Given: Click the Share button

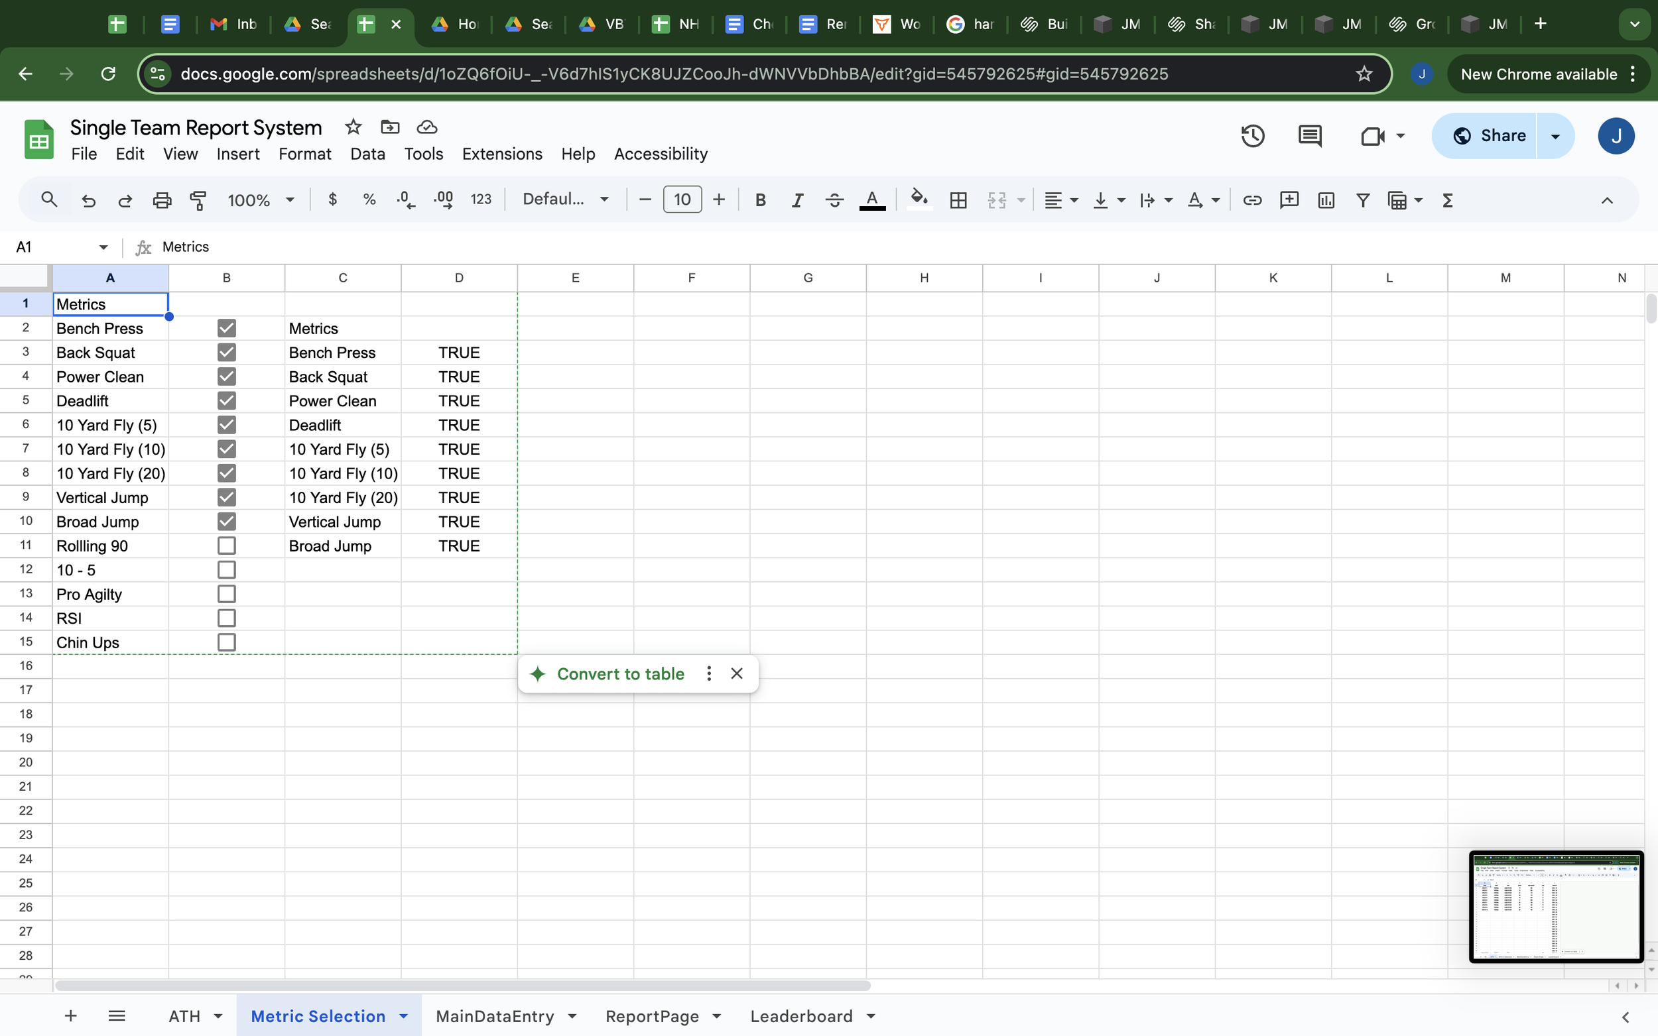Looking at the screenshot, I should [1485, 136].
